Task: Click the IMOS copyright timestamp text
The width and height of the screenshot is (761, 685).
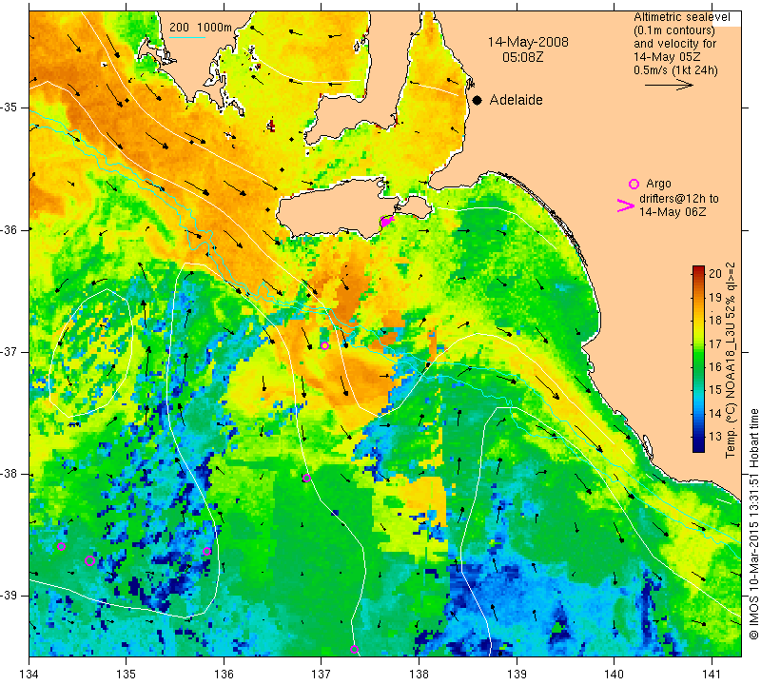Action: 753,524
